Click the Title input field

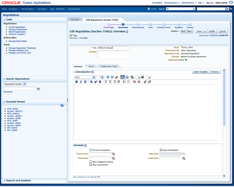113,48
